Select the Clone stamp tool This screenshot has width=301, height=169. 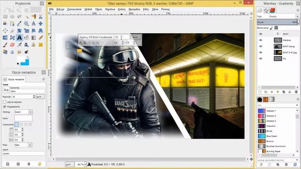pos(33,45)
